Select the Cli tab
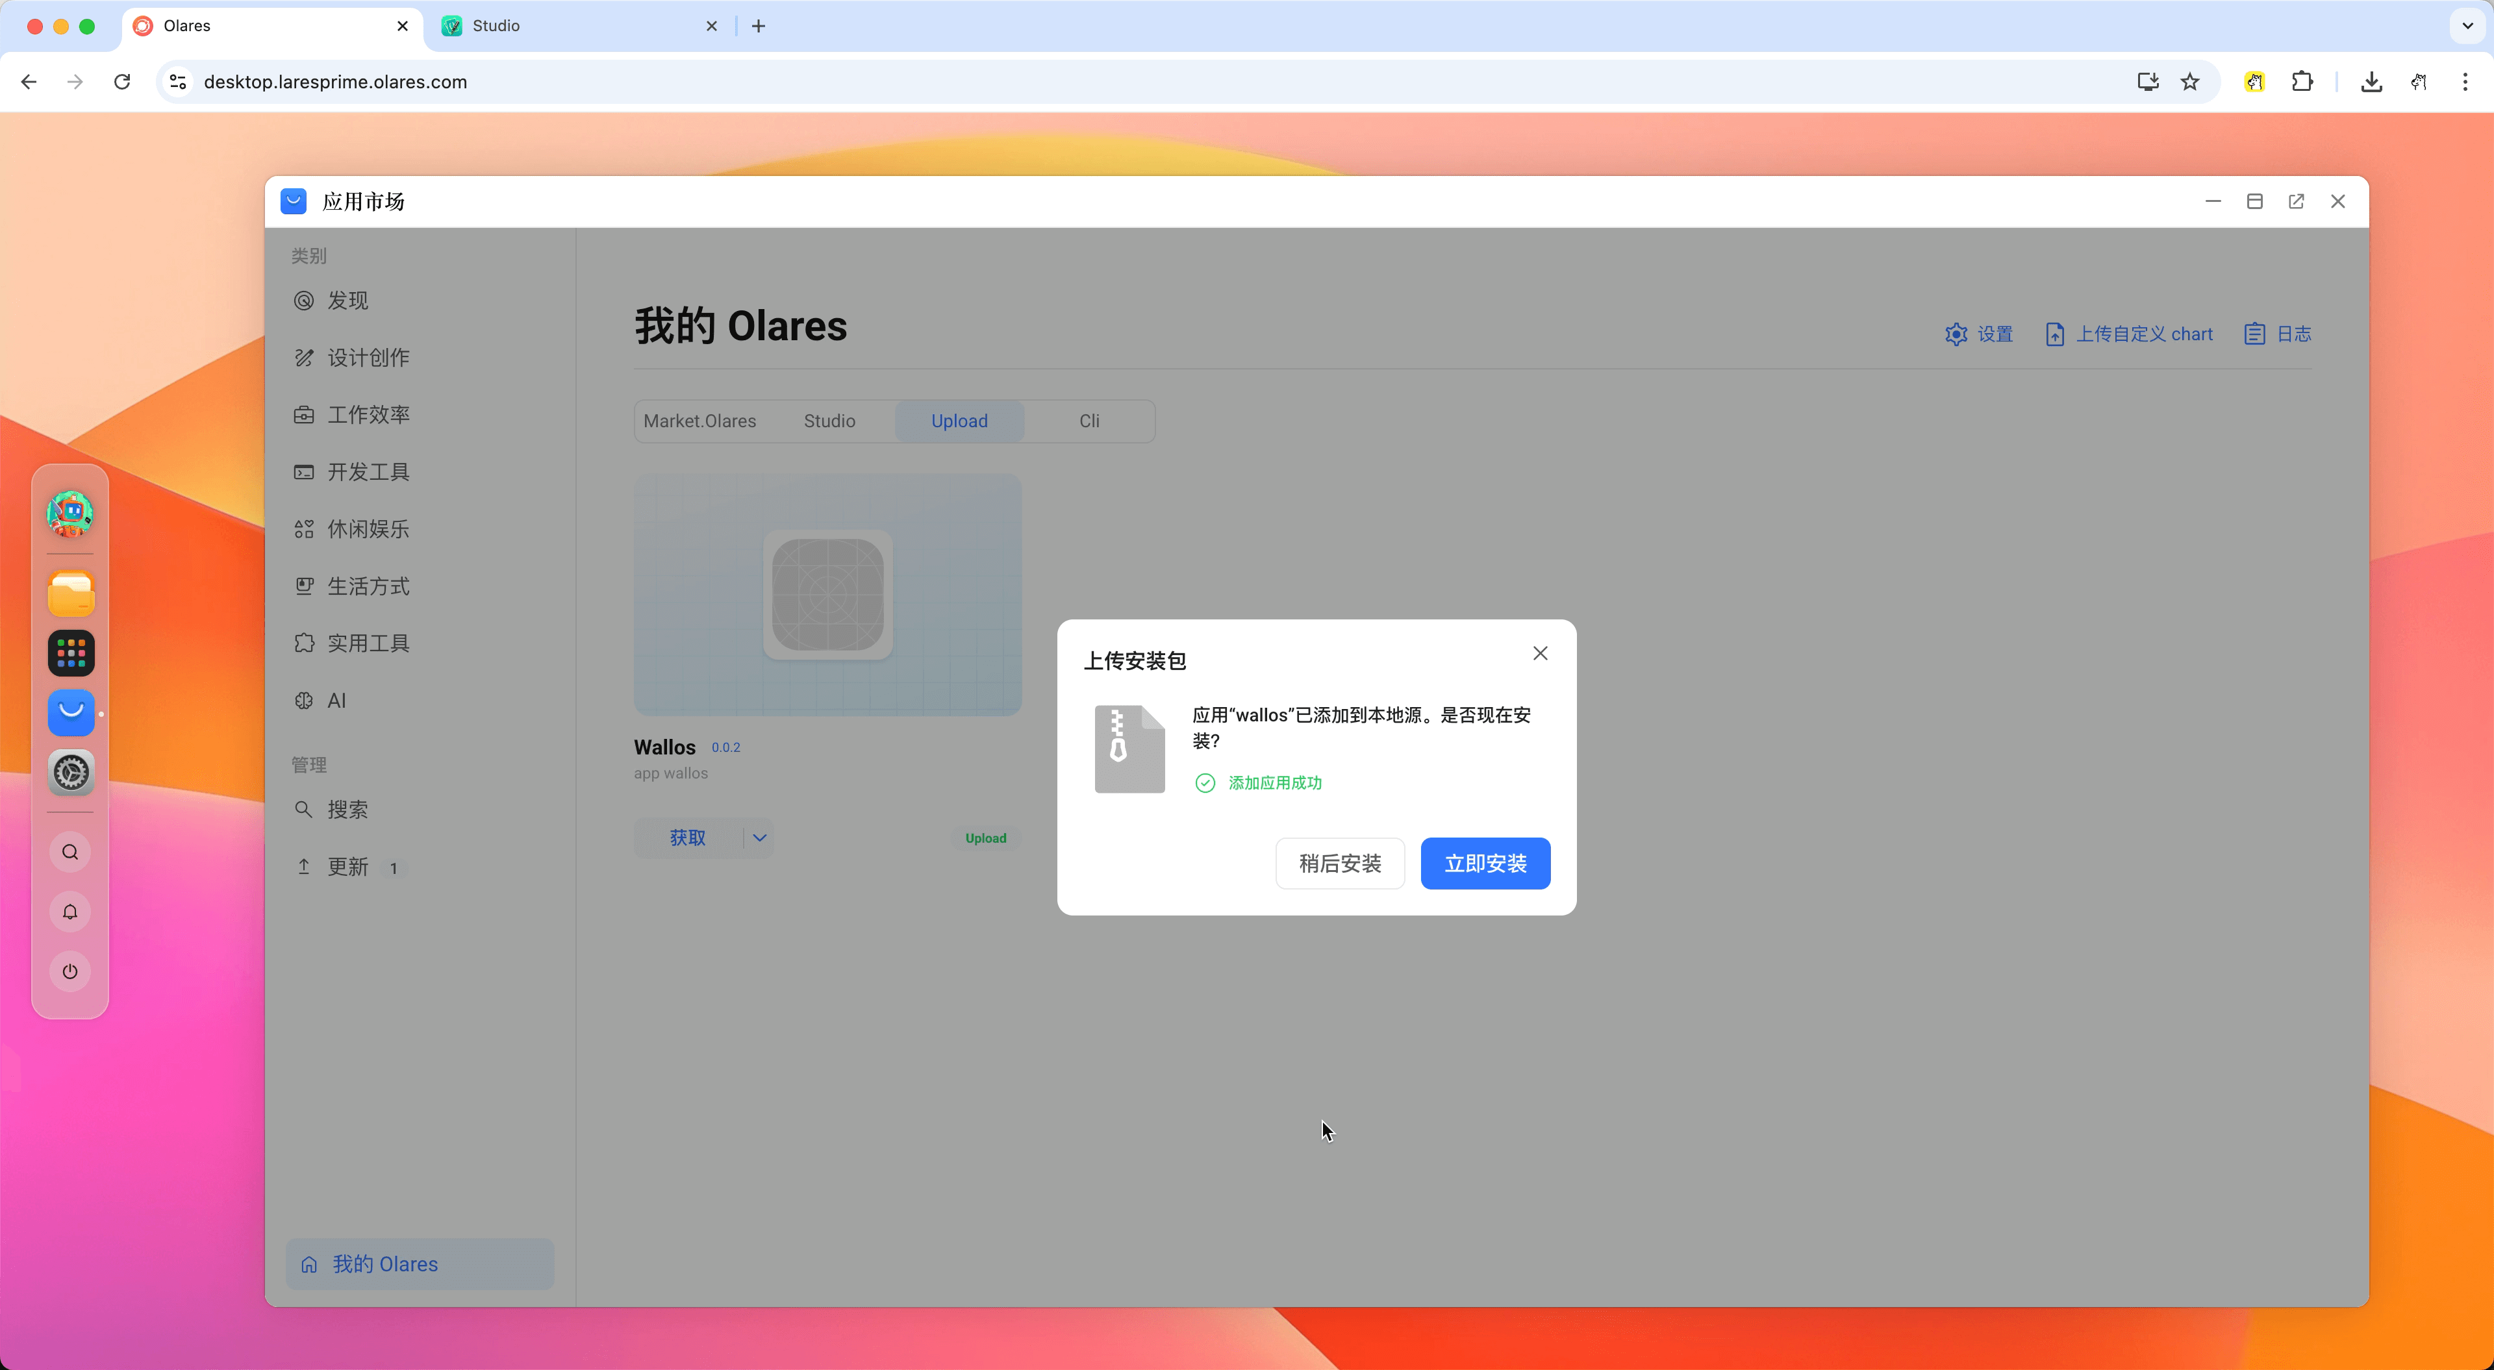The height and width of the screenshot is (1370, 2494). 1089,420
